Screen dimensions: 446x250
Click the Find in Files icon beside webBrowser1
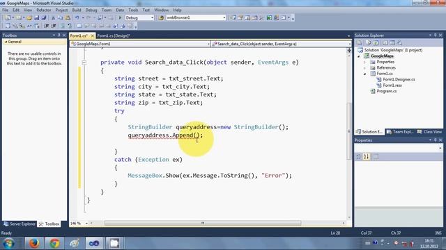[x=161, y=18]
